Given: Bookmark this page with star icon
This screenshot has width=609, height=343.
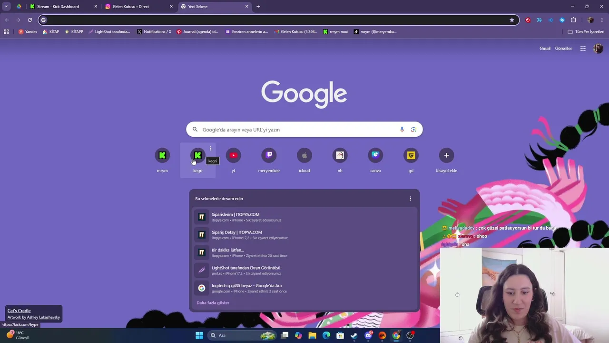Looking at the screenshot, I should 512,20.
